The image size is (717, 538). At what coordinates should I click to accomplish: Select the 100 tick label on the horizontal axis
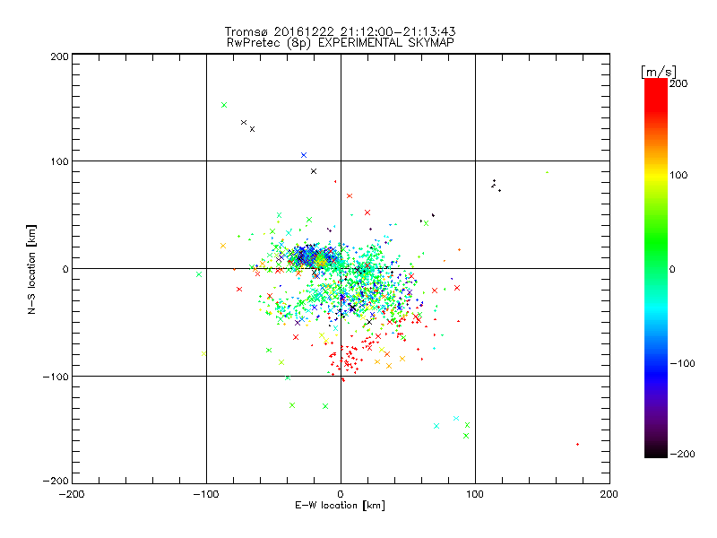click(x=475, y=494)
